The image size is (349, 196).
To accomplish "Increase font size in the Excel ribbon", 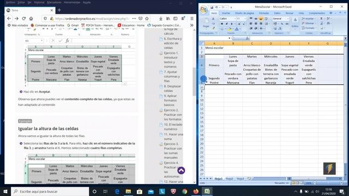I will click(x=239, y=23).
